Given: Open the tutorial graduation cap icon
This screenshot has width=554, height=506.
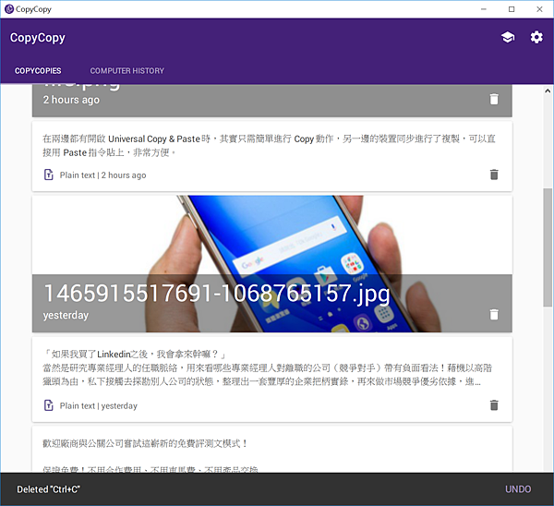Looking at the screenshot, I should click(508, 38).
